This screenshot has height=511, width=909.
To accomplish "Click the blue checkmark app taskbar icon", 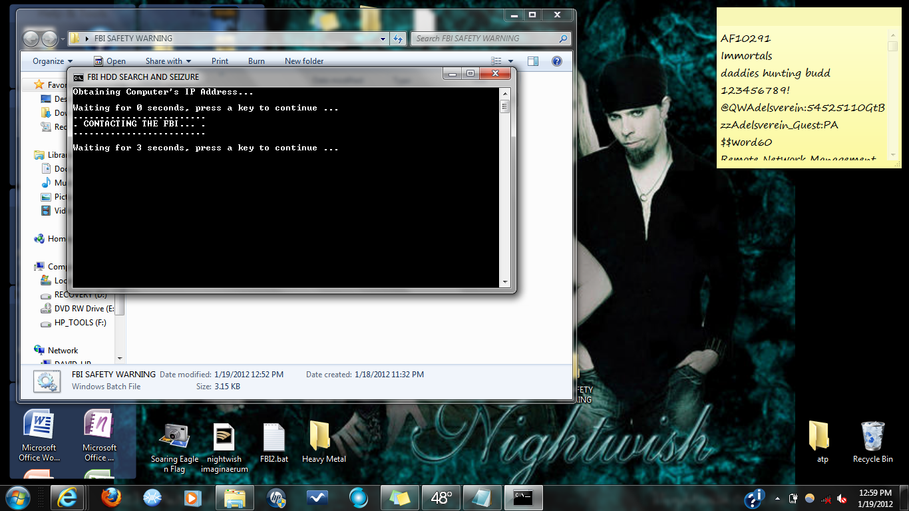I will [317, 498].
